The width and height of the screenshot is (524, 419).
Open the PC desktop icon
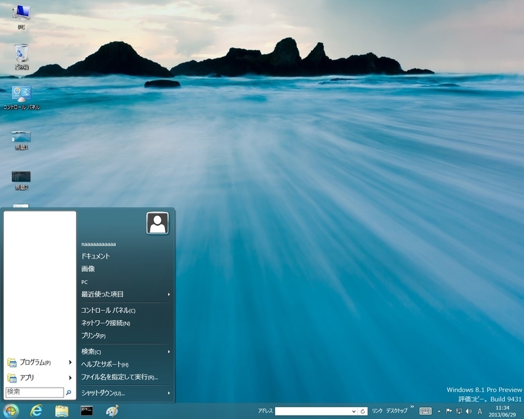click(x=22, y=17)
